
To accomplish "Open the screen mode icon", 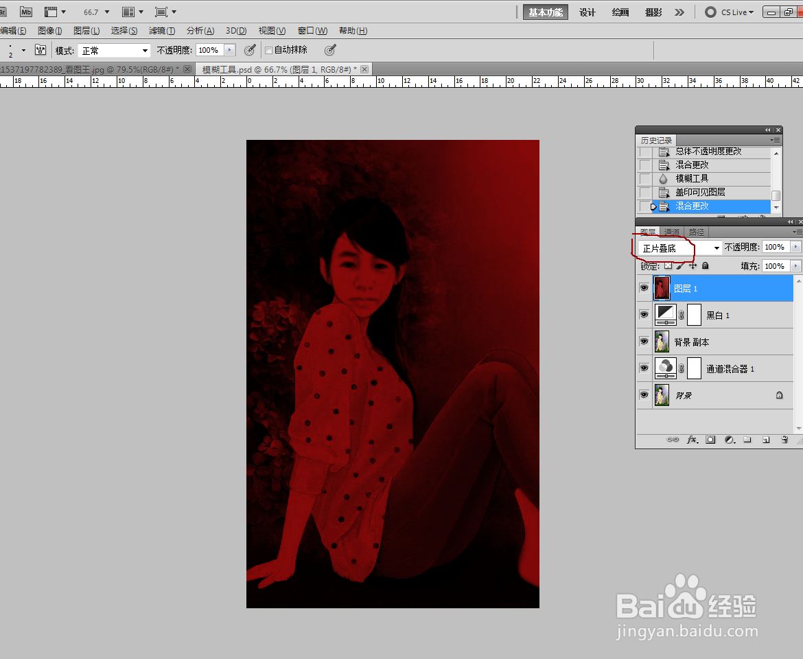I will (161, 12).
